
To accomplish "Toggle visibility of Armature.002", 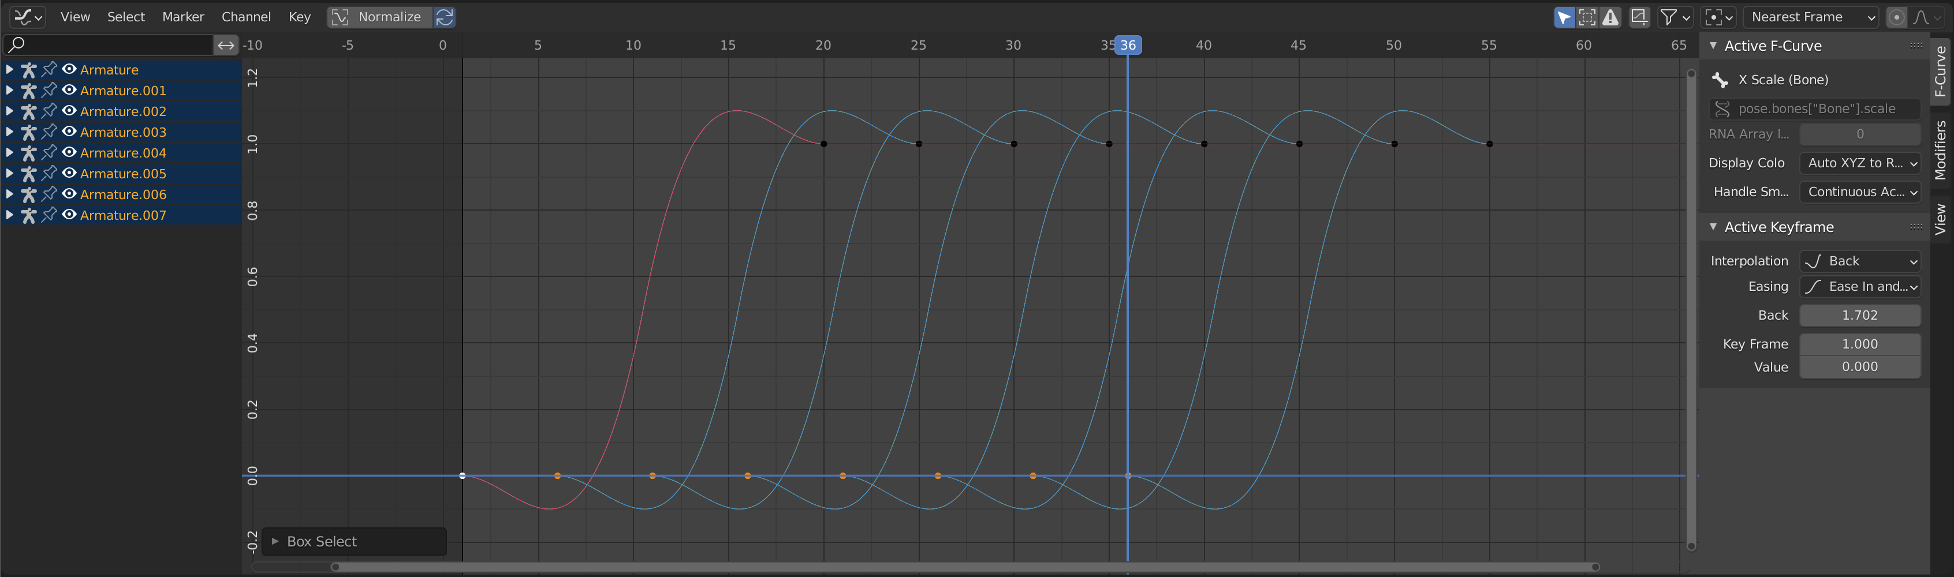I will point(69,111).
